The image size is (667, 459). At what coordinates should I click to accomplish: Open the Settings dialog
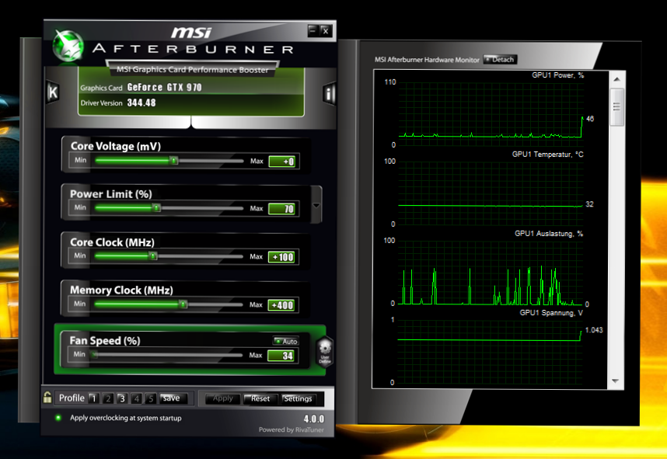tap(298, 398)
